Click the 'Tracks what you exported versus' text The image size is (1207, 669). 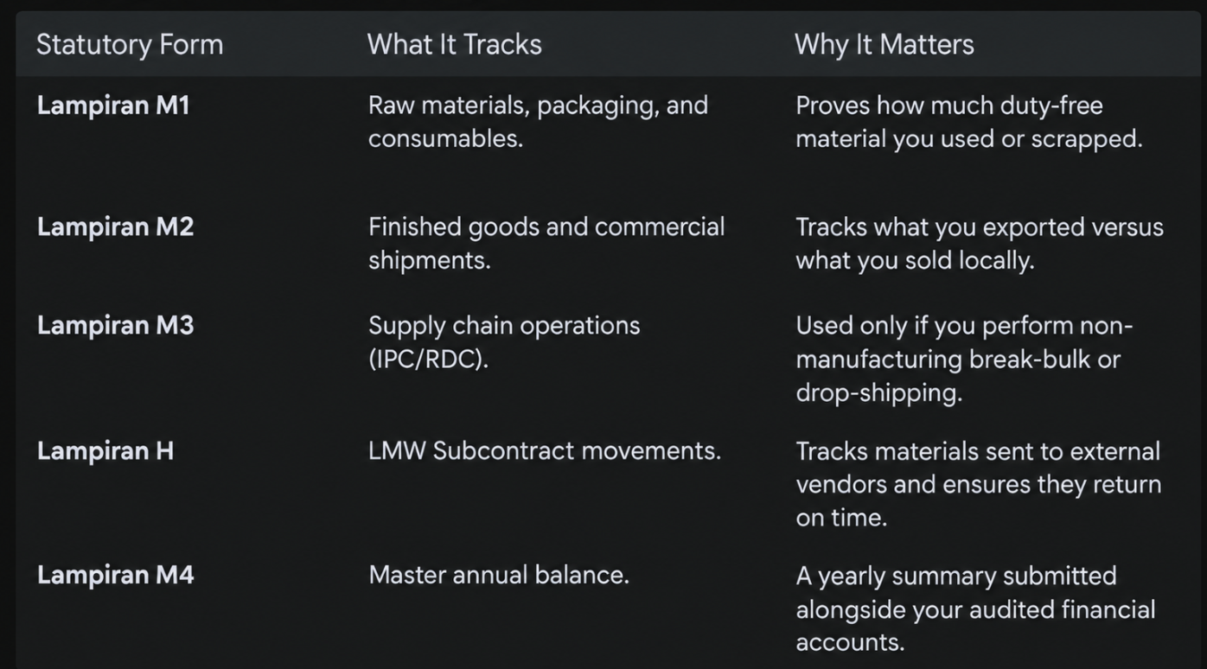coord(980,226)
